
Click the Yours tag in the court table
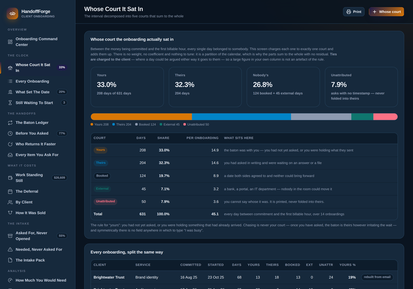click(x=100, y=150)
